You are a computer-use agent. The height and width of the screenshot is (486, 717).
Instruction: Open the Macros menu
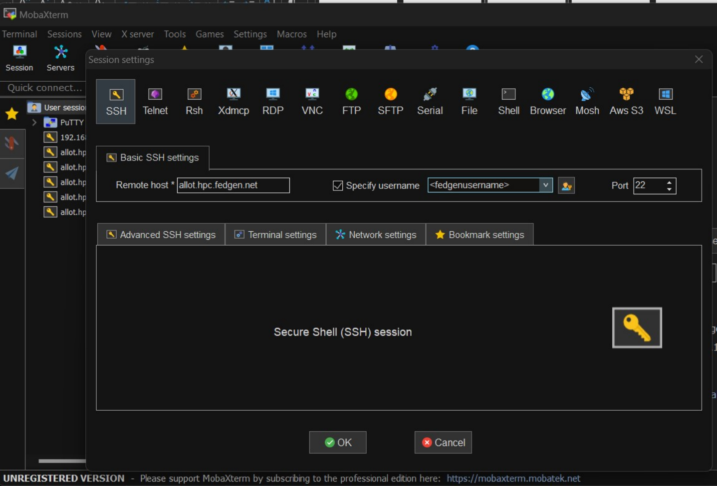(292, 34)
